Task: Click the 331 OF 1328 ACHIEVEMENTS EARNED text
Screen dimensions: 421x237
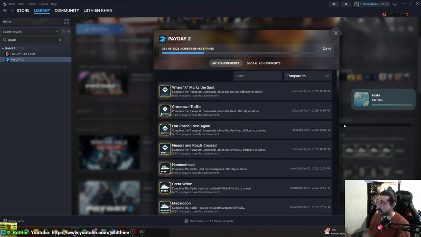Action: (x=188, y=49)
